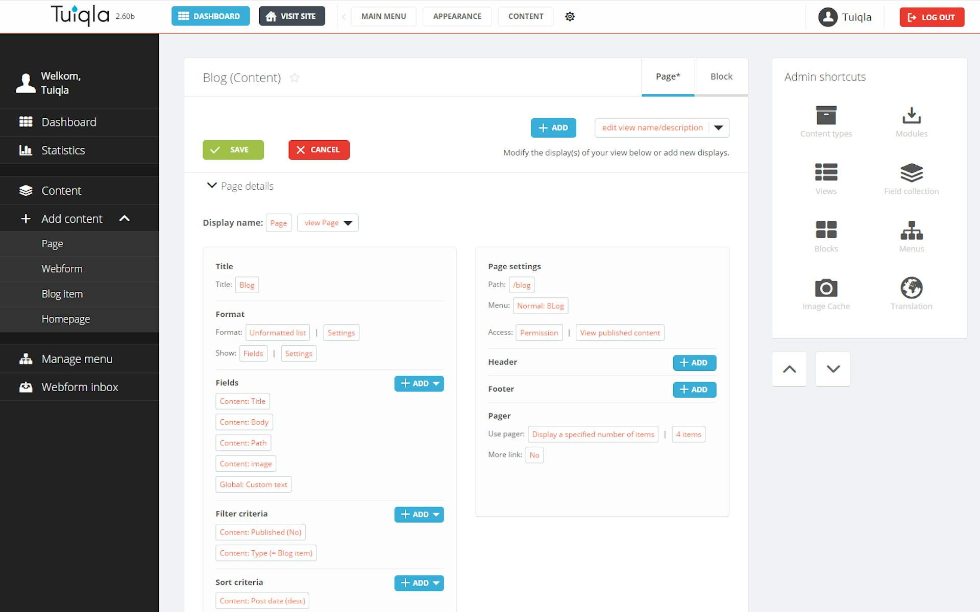Open the Field collection shortcut
Viewport: 980px width, 612px height.
point(911,179)
